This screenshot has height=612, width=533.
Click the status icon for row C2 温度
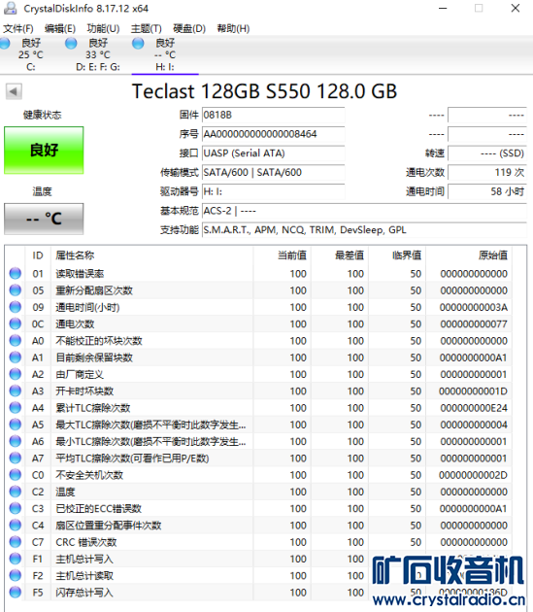coord(16,492)
